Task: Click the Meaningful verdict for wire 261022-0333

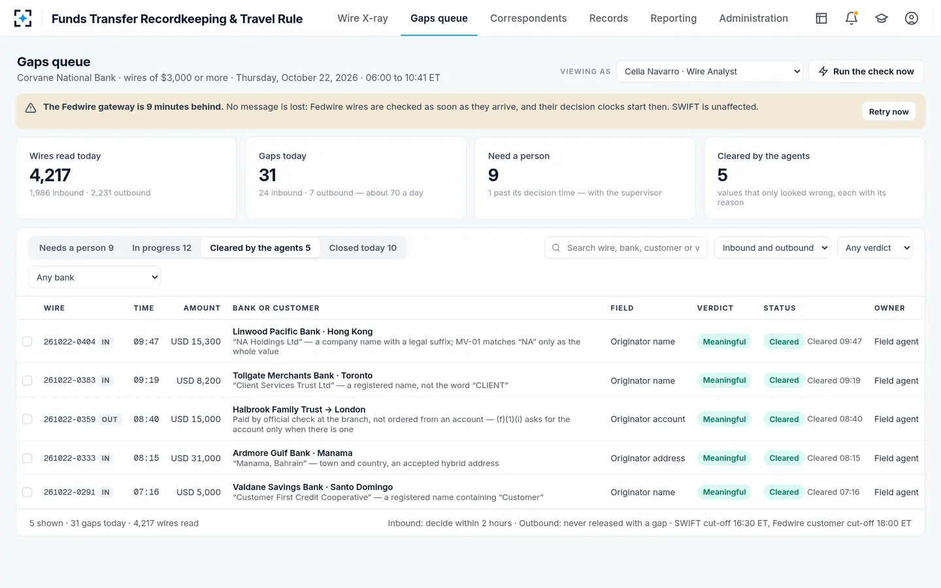Action: [724, 458]
